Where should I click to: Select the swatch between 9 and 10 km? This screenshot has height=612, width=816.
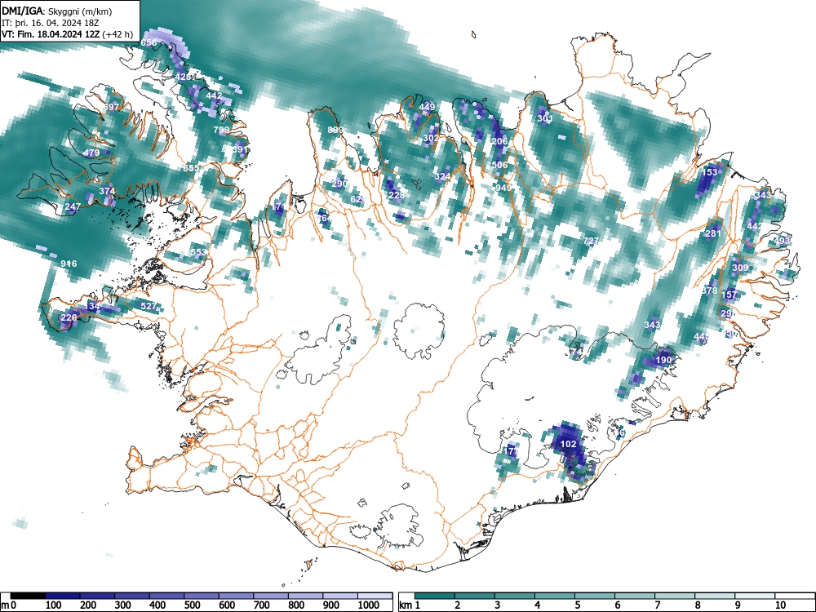[755, 596]
